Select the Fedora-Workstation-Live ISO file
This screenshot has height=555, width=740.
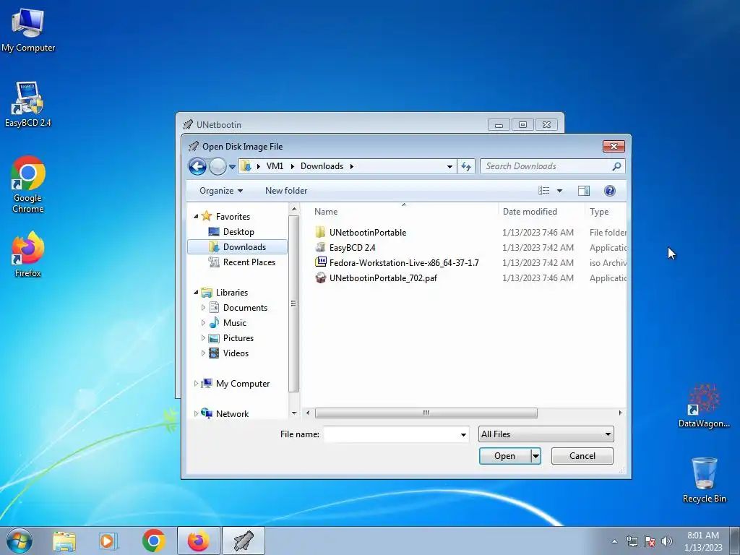(404, 262)
